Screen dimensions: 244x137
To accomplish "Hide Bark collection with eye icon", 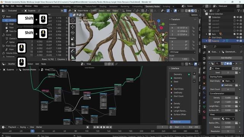I will (238, 34).
